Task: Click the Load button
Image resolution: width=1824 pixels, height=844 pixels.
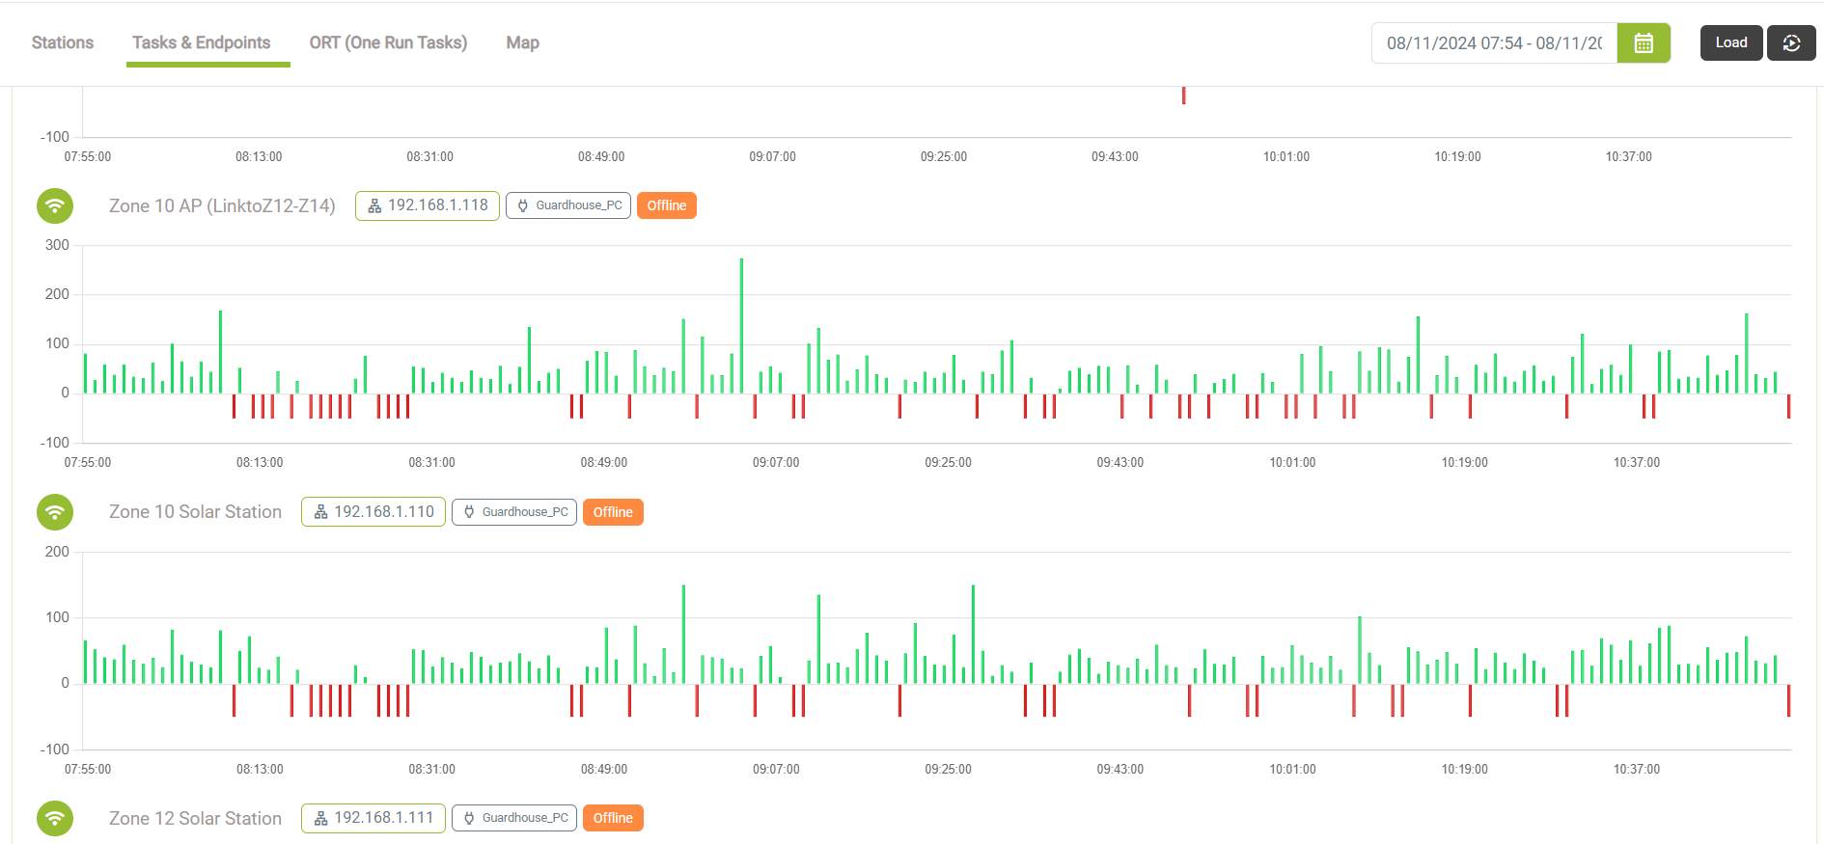Action: [x=1731, y=42]
